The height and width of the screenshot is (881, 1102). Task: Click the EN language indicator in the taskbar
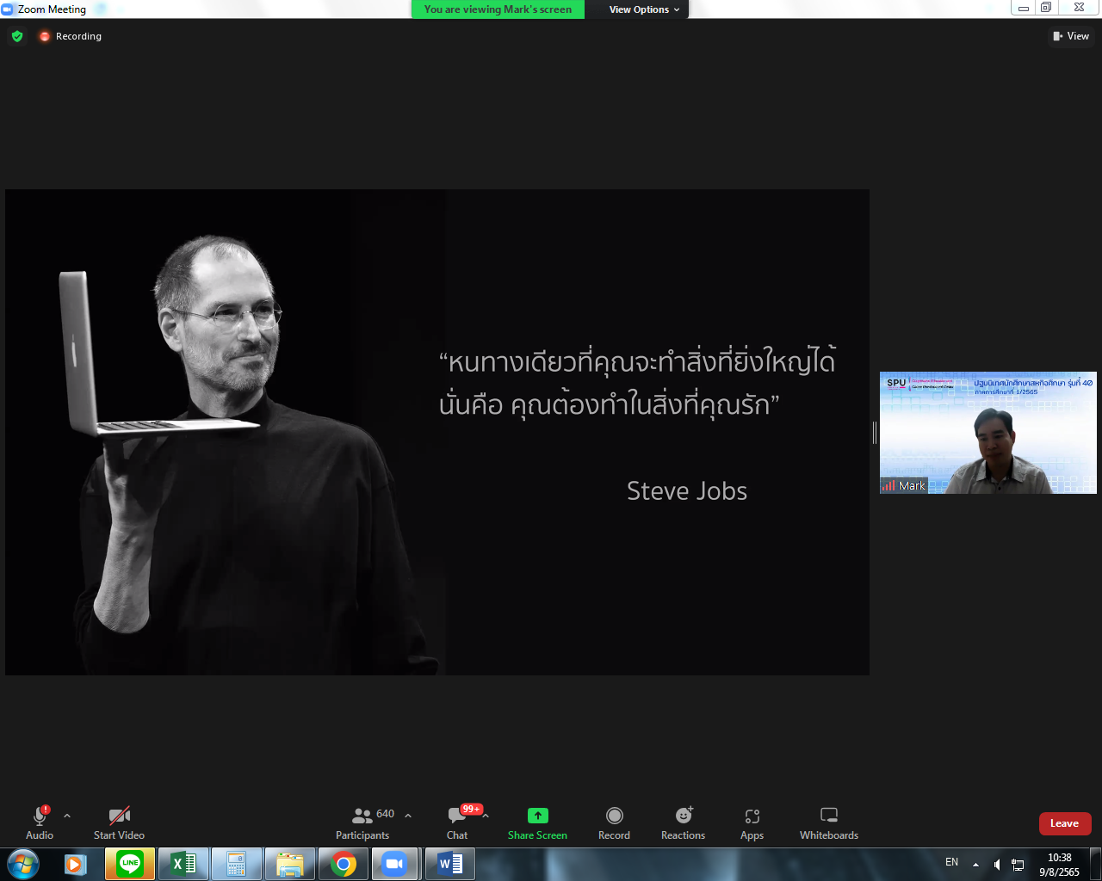click(x=951, y=862)
